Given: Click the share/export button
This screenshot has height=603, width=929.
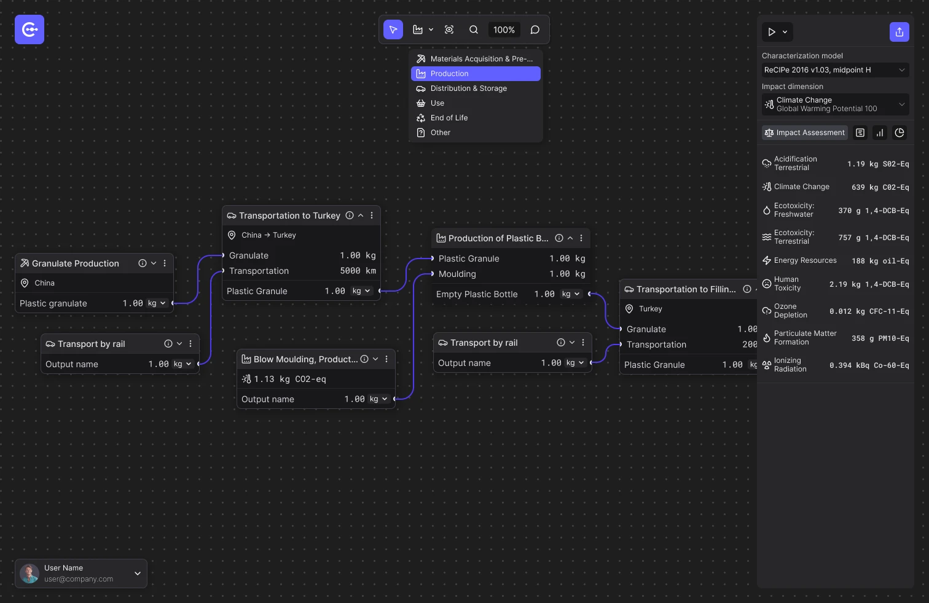Looking at the screenshot, I should click(x=900, y=32).
